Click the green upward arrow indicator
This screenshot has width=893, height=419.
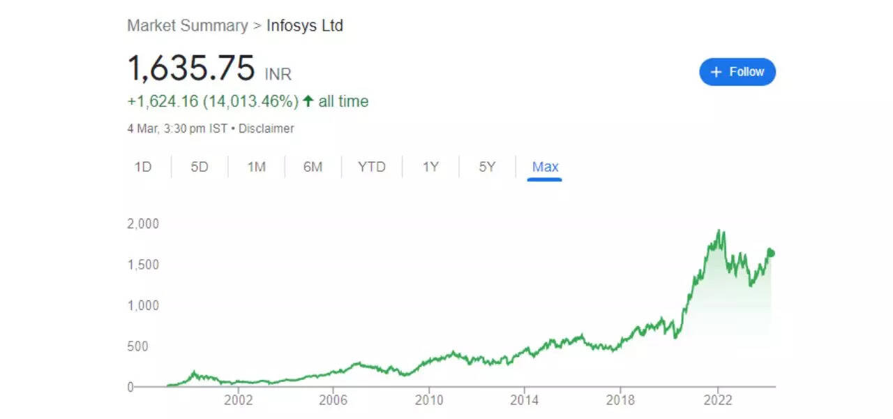(x=307, y=101)
